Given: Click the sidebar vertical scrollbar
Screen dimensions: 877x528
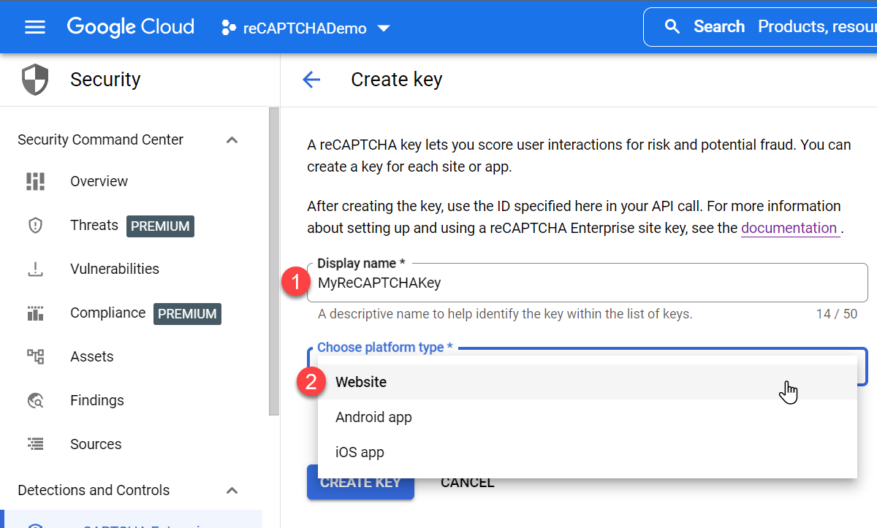Looking at the screenshot, I should [274, 261].
